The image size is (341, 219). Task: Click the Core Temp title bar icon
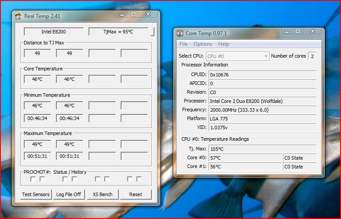point(180,33)
